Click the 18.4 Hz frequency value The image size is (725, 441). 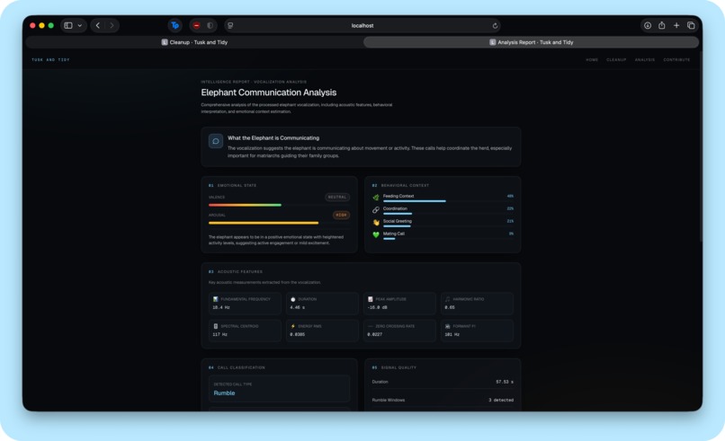221,307
